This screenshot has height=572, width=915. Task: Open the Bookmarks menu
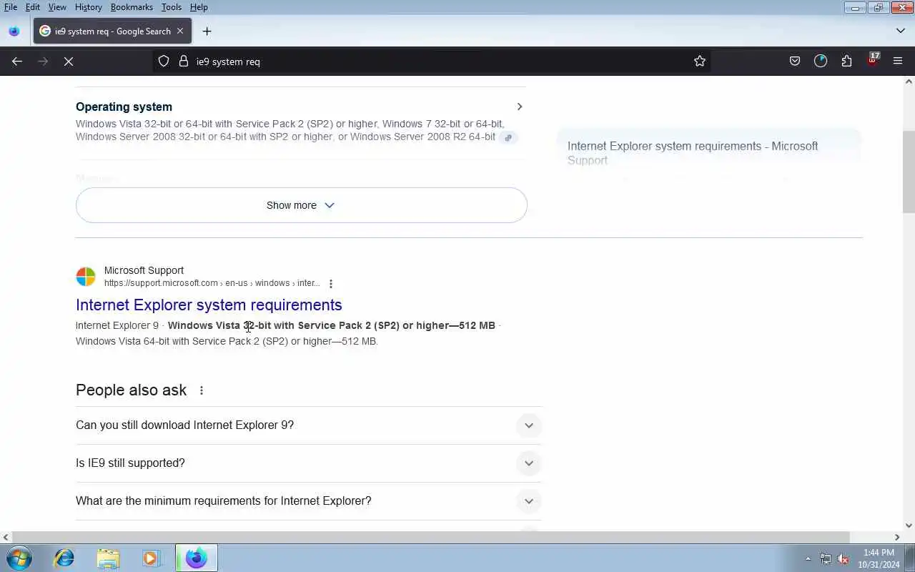[132, 7]
